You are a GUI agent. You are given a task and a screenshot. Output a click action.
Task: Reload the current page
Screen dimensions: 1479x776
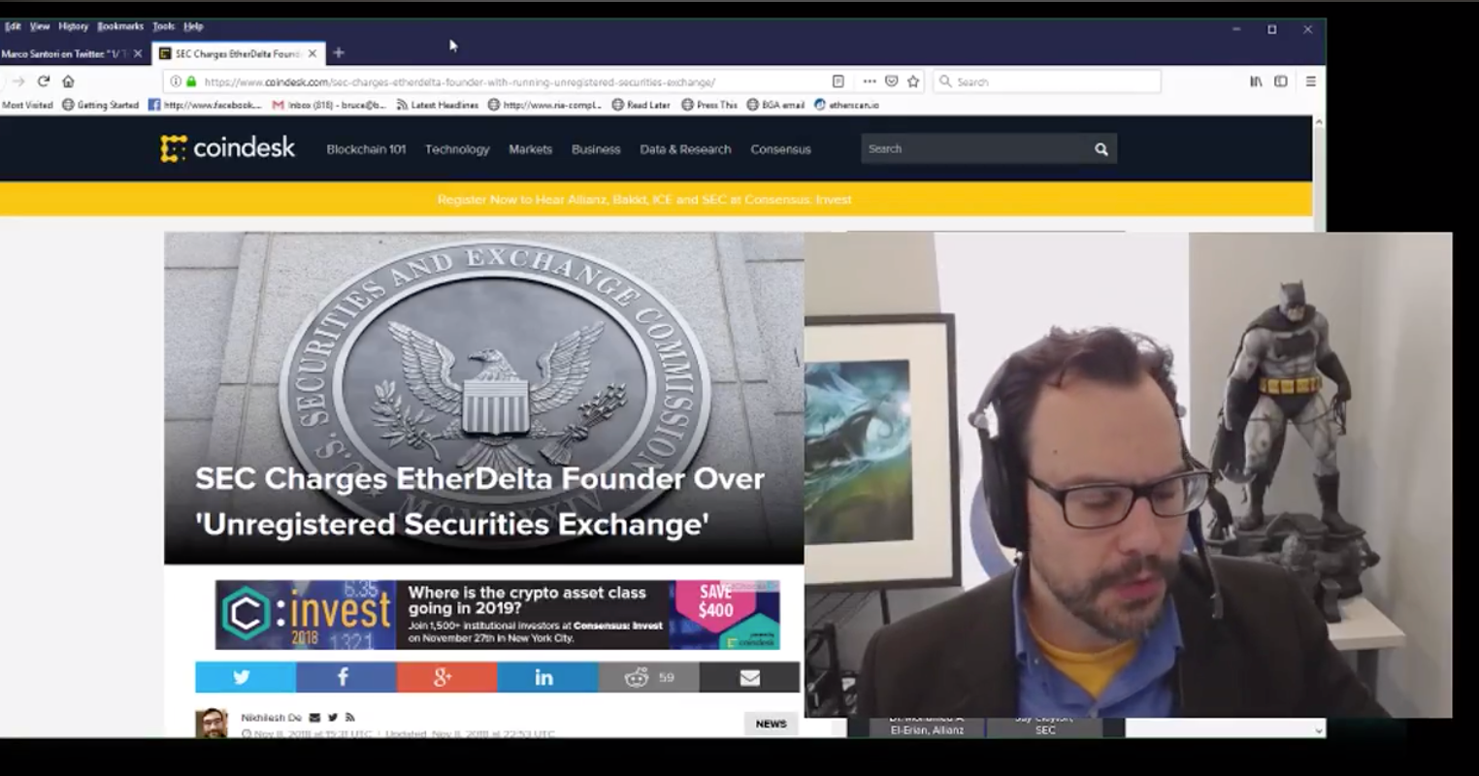click(x=43, y=81)
